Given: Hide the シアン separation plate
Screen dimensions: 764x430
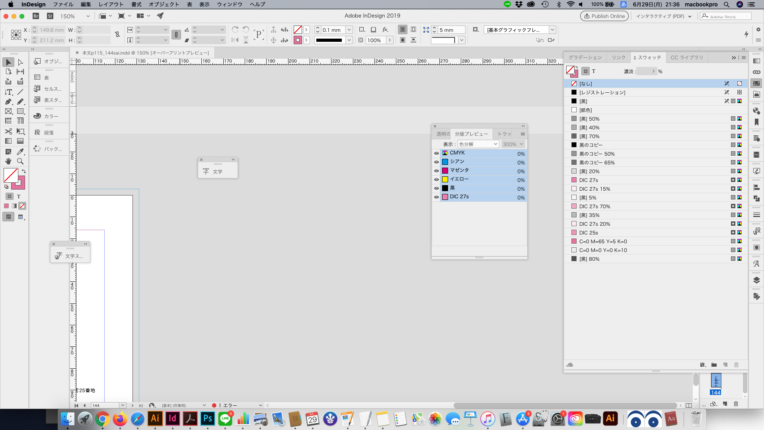Looking at the screenshot, I should (x=436, y=162).
